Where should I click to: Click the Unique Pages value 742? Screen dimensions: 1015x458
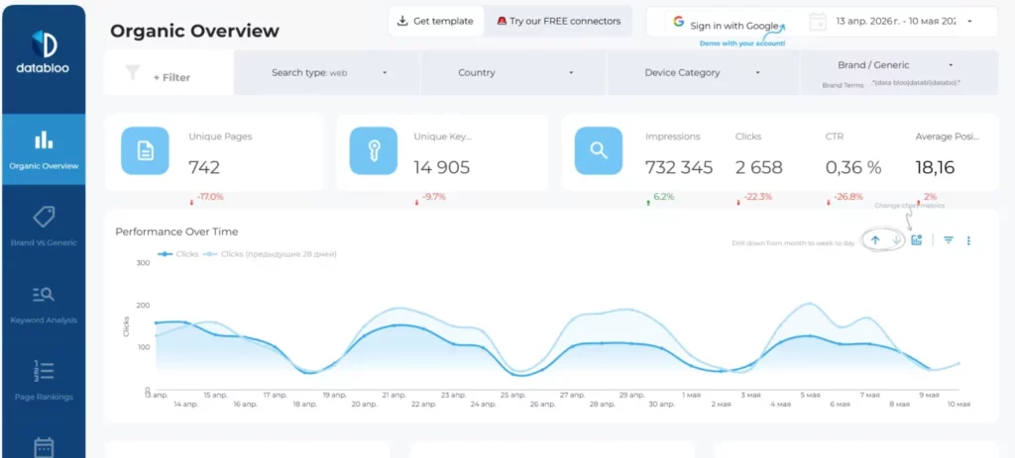[204, 168]
